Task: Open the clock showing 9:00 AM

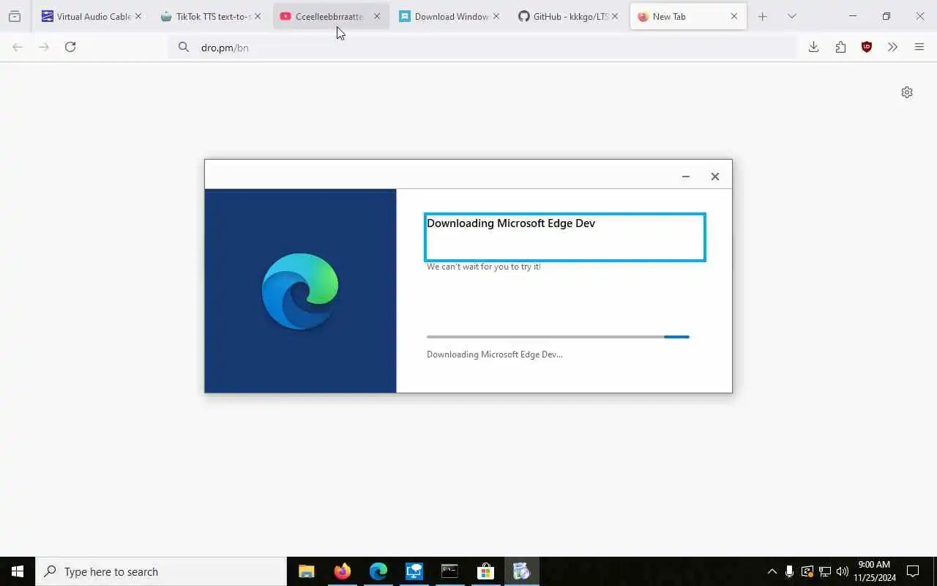Action: click(x=874, y=571)
